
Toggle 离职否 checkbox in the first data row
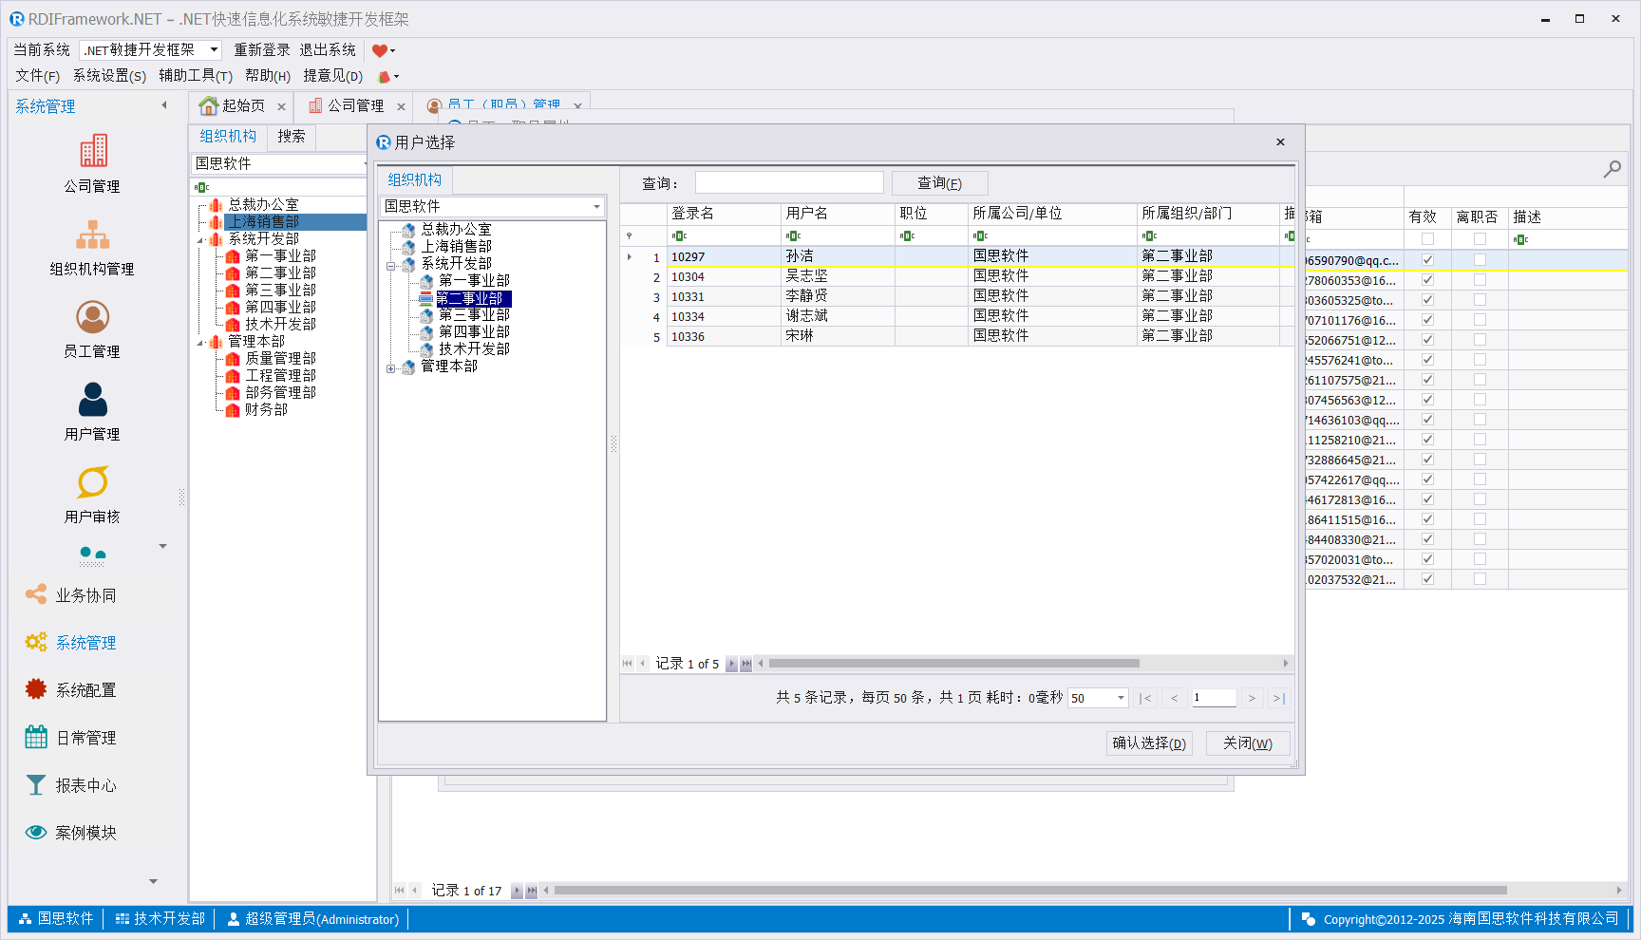tap(1479, 260)
